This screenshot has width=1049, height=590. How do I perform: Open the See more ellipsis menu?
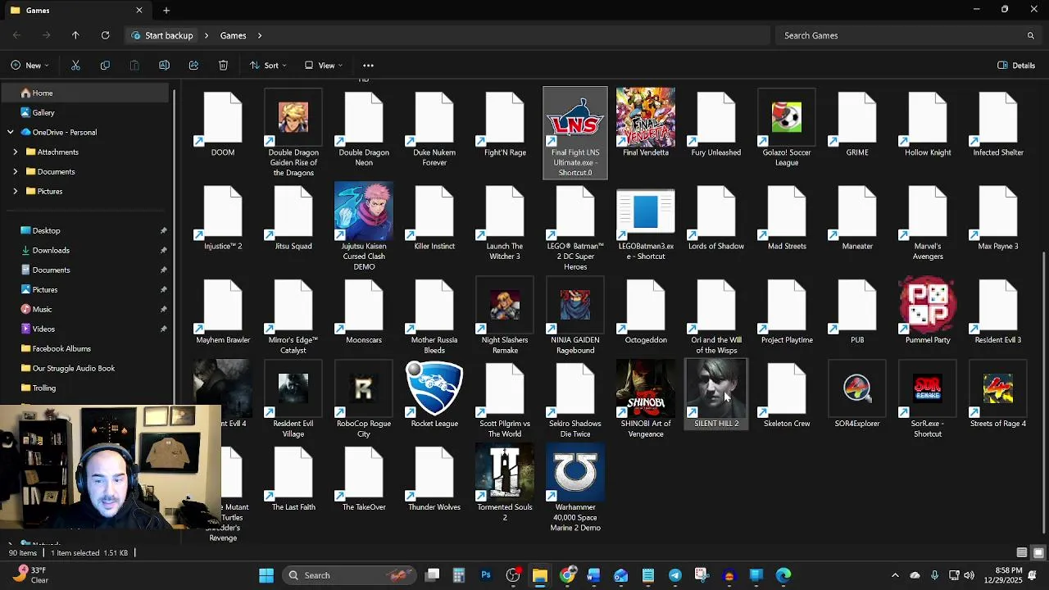pos(368,66)
